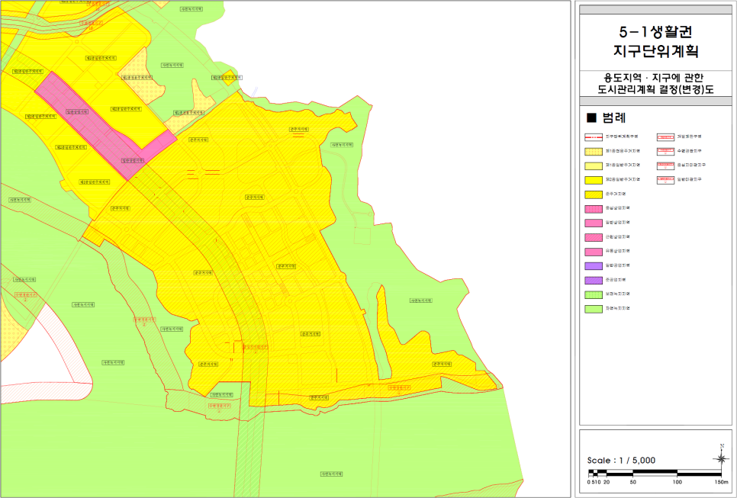Select the 중심상업지역 pink legend swatch
The width and height of the screenshot is (737, 498).
[594, 208]
